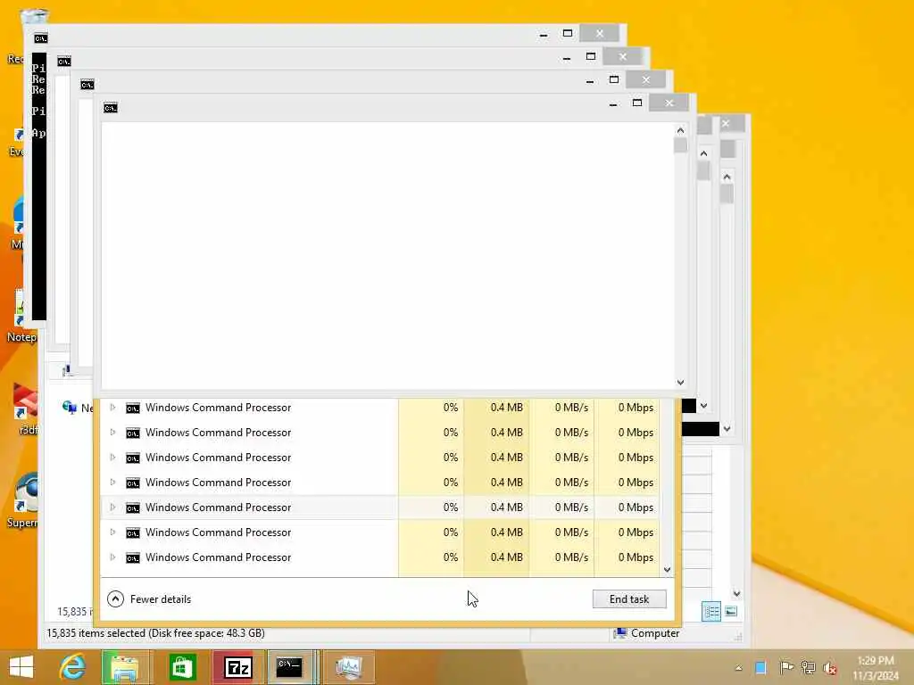Screen dimensions: 914x685
Task: Select Network item in Explorer navigation pane
Action: (78, 408)
